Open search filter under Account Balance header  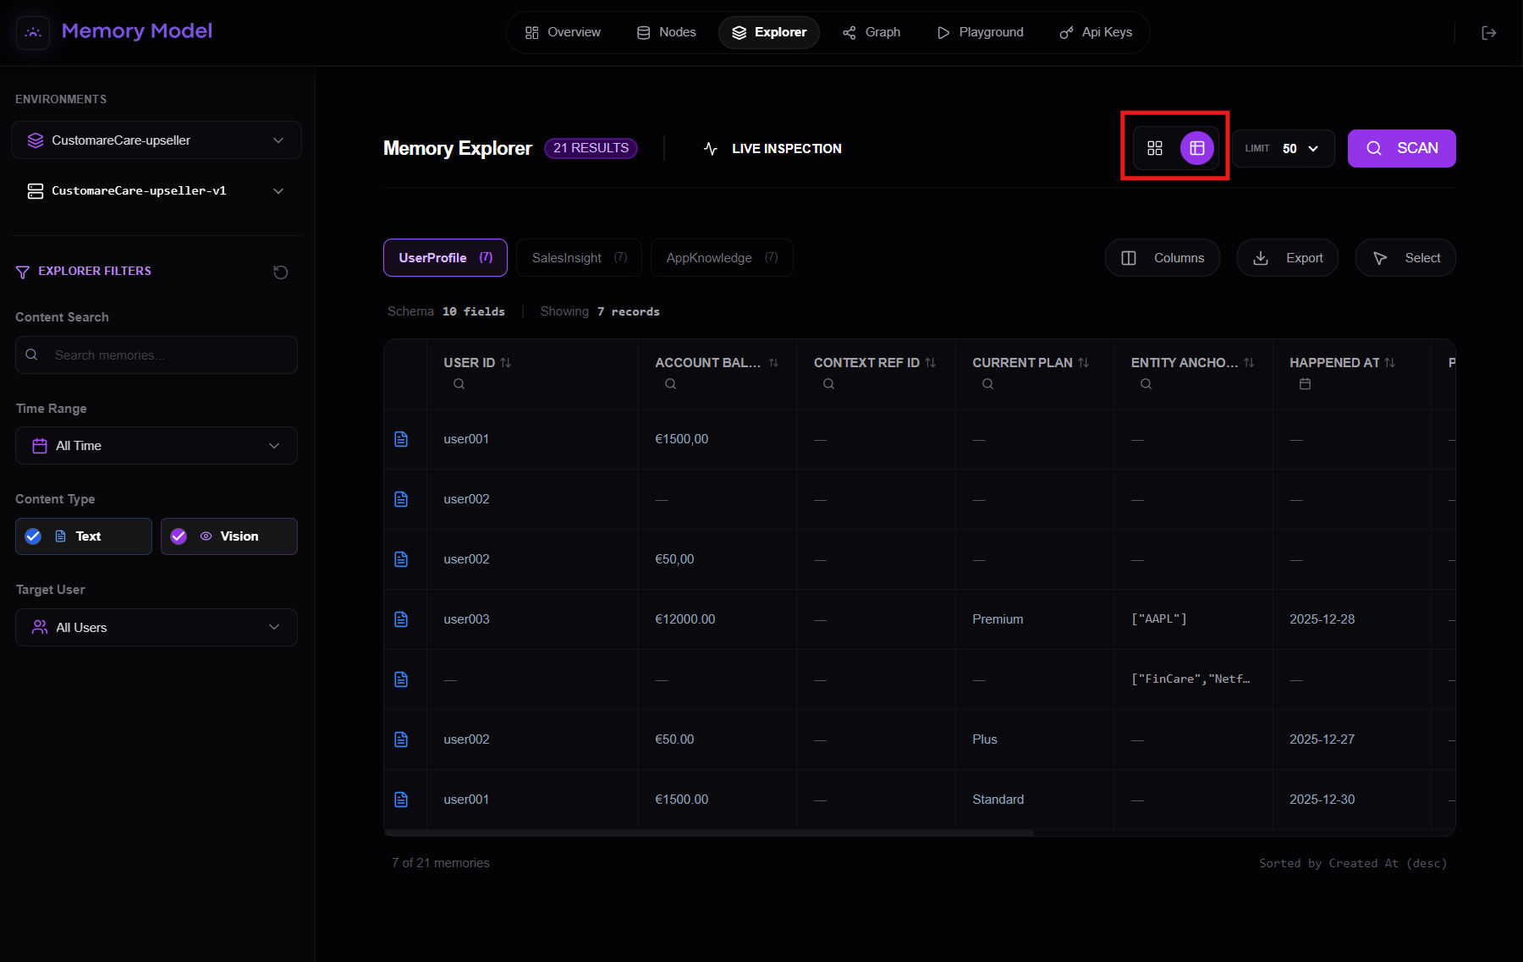tap(670, 384)
